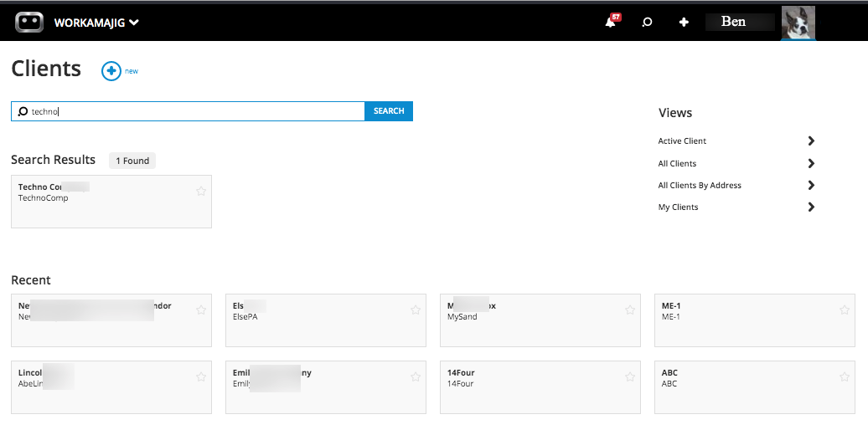868x430 pixels.
Task: Open the notifications bell with 57 badge
Action: [x=612, y=21]
